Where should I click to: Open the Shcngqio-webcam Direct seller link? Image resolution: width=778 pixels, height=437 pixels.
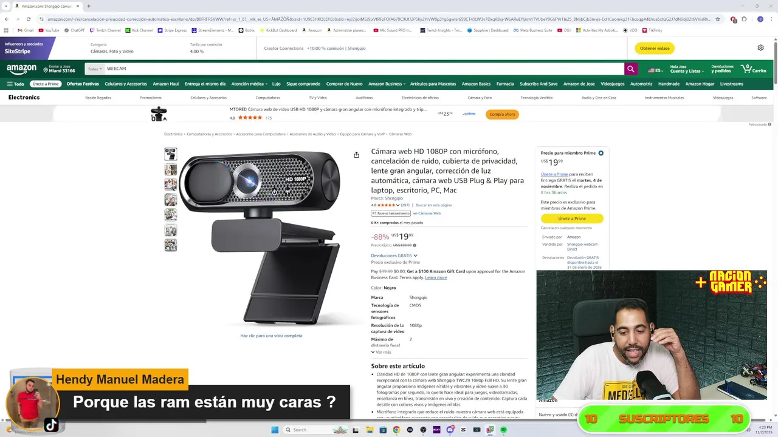(582, 246)
